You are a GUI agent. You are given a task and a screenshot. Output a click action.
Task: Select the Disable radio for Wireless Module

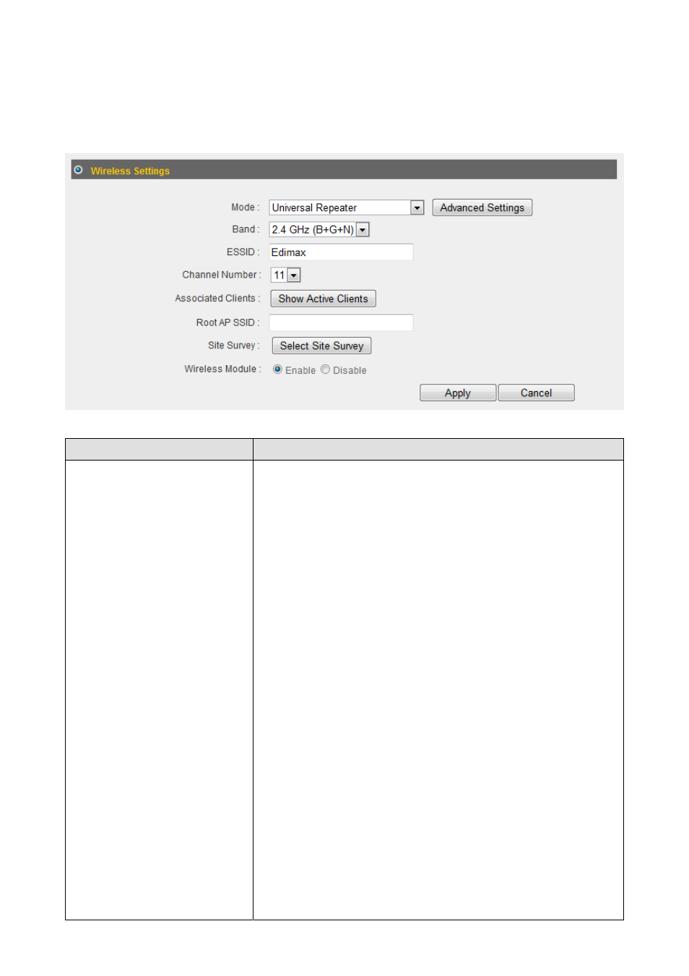(325, 369)
